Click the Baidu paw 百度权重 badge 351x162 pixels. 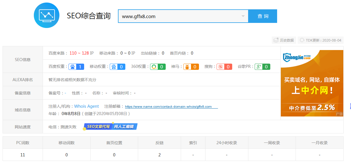76,67
